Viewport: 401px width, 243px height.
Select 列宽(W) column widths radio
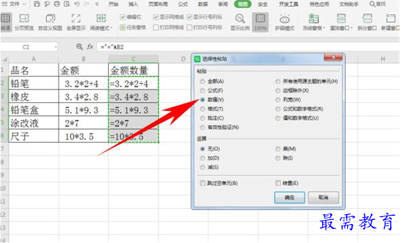click(278, 100)
